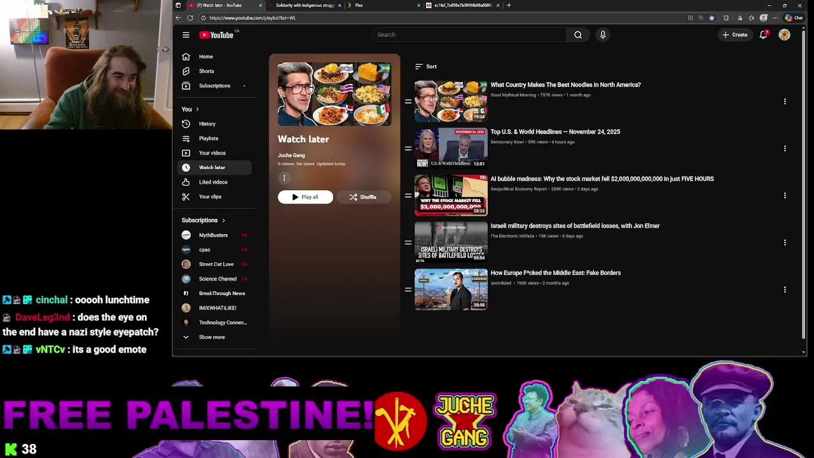Click the Shuffle button
The image size is (814, 458).
362,197
